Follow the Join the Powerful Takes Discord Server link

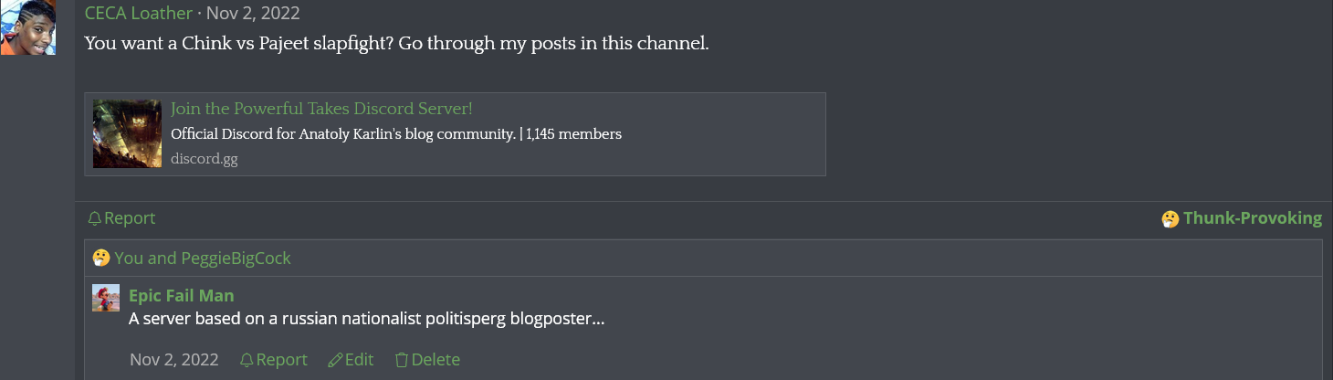(x=321, y=109)
